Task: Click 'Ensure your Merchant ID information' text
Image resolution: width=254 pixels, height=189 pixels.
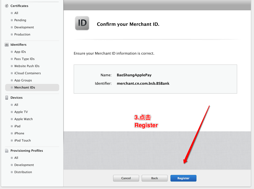Action: pos(114,54)
